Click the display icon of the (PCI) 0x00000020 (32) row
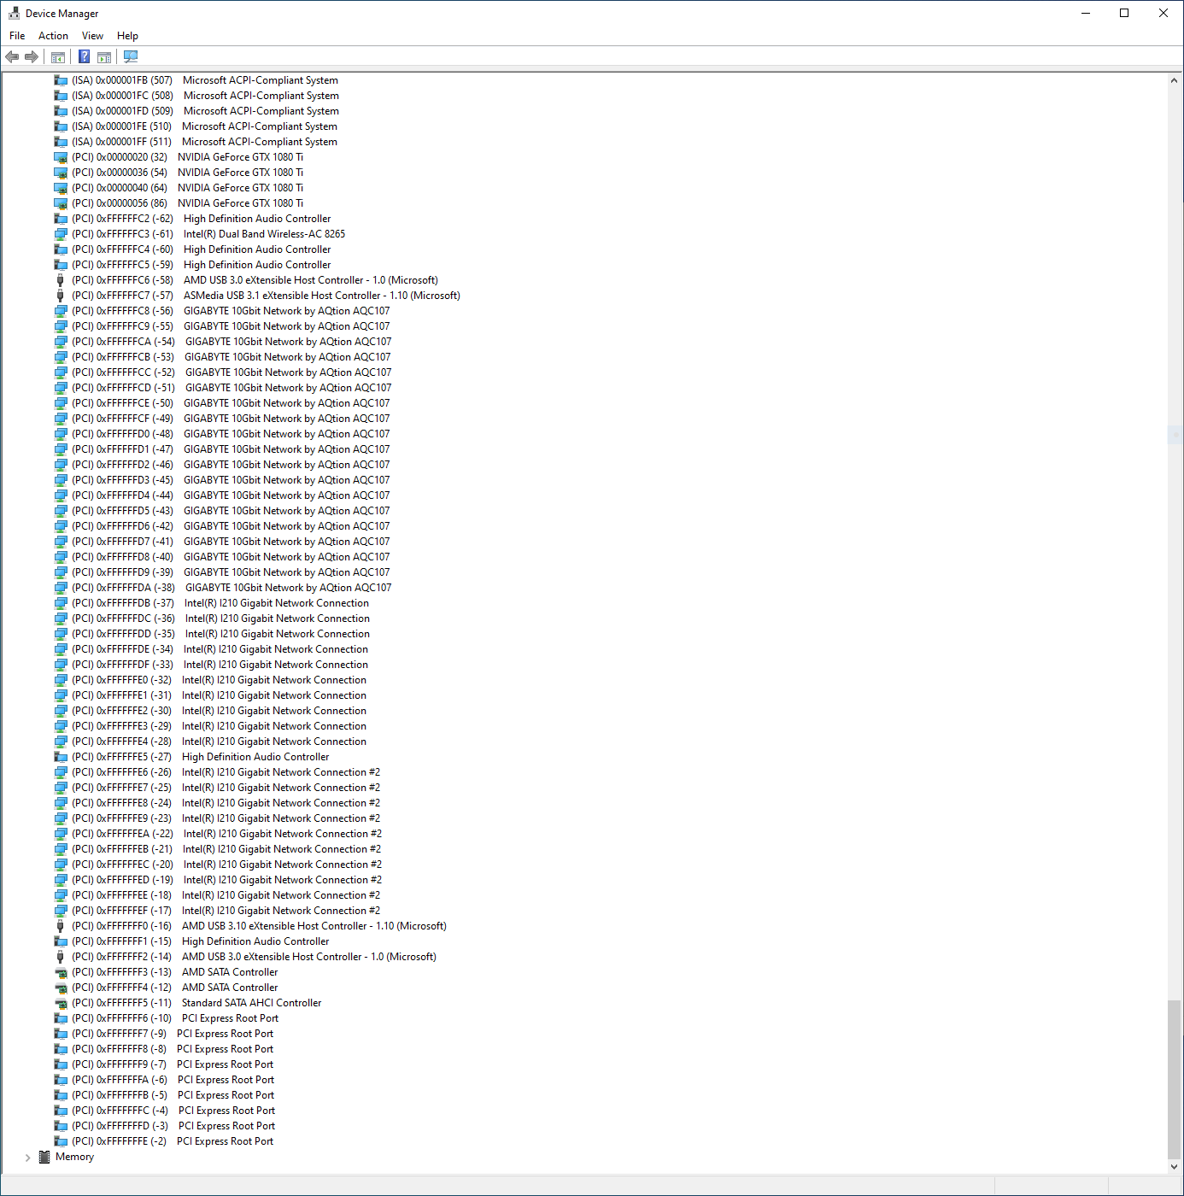The height and width of the screenshot is (1196, 1184). pos(61,157)
